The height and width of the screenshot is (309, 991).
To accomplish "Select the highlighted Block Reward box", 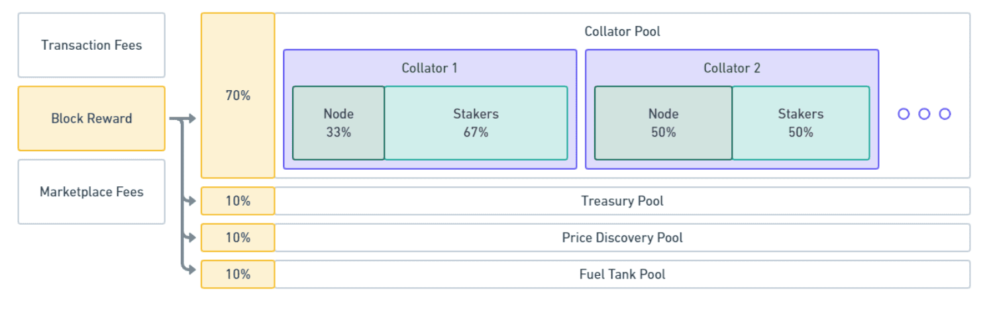I will 91,119.
